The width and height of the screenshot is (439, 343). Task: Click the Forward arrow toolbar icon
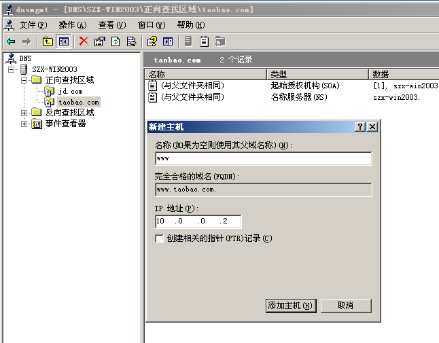(27, 41)
